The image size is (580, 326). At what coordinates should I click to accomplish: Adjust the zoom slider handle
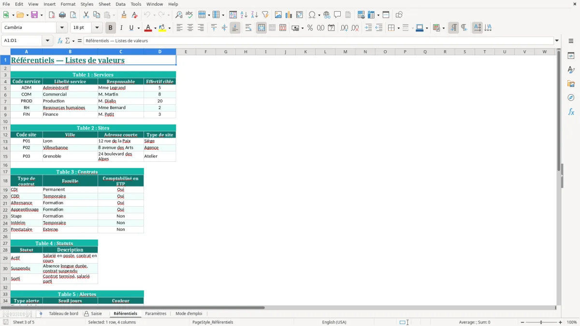point(541,322)
